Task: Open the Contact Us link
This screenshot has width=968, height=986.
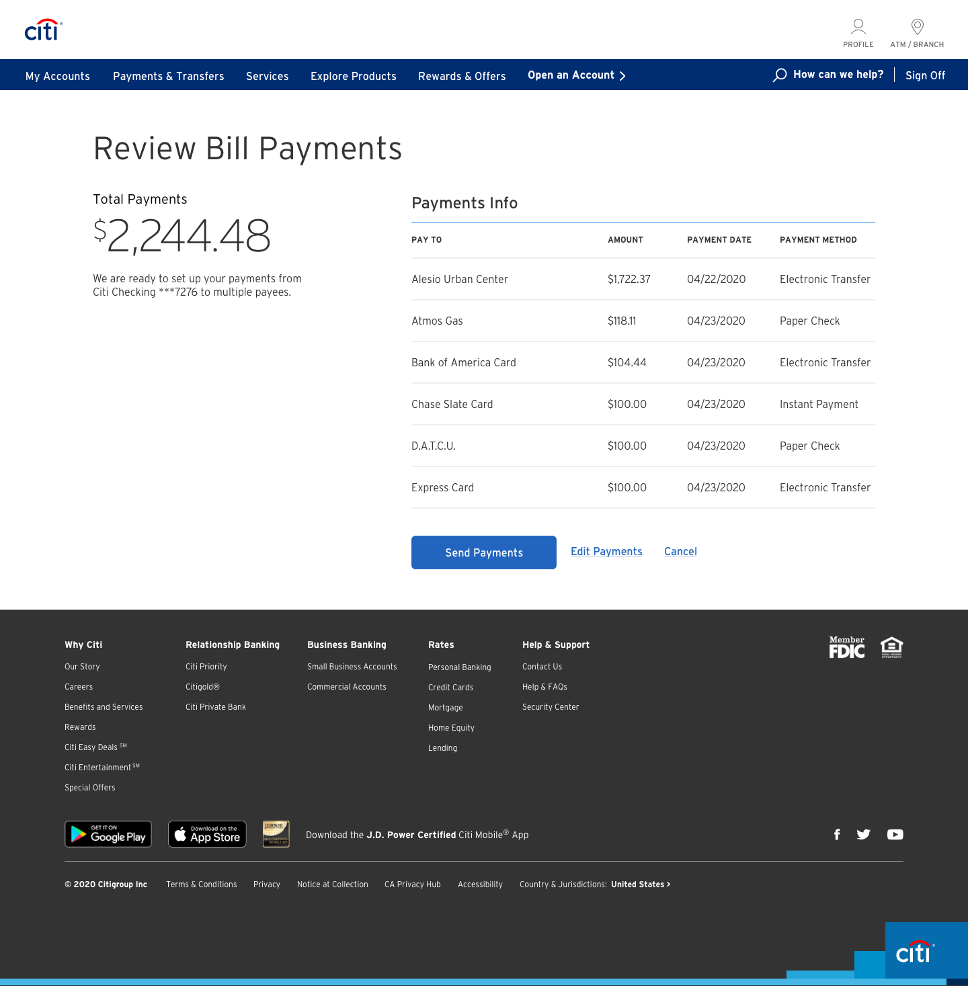Action: tap(542, 667)
